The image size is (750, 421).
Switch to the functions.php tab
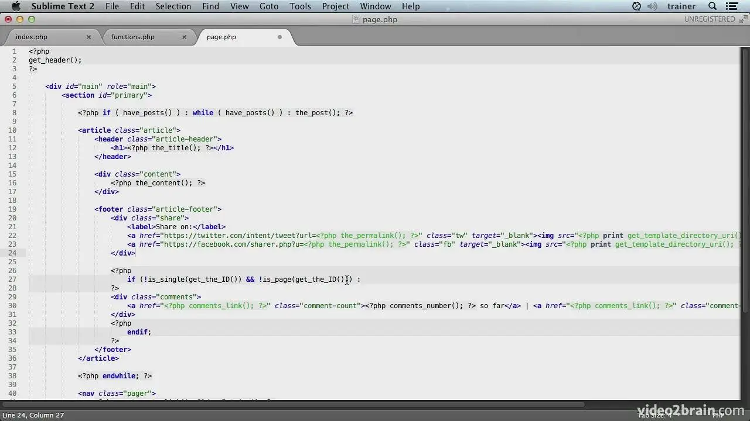pyautogui.click(x=133, y=37)
